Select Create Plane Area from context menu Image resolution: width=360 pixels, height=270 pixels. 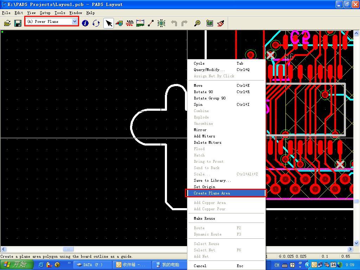click(212, 193)
